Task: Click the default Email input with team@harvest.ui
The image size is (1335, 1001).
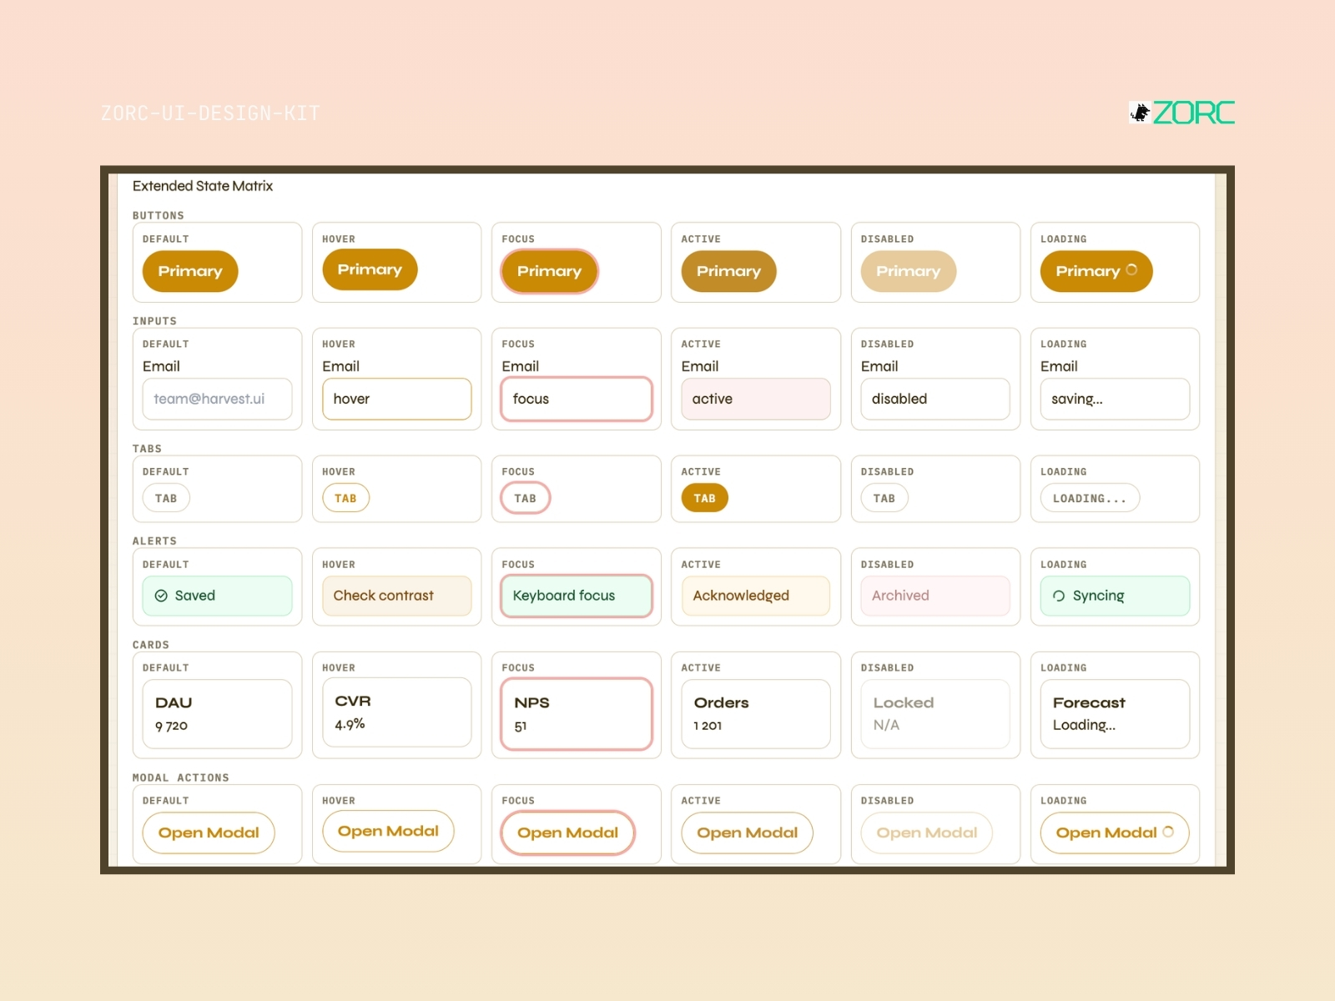Action: (217, 399)
